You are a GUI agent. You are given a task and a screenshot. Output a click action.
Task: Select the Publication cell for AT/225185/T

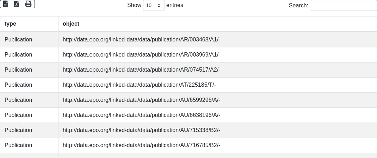click(18, 85)
